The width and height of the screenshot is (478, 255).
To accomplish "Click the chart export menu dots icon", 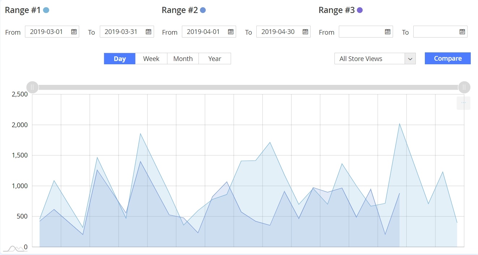I will coord(463,103).
